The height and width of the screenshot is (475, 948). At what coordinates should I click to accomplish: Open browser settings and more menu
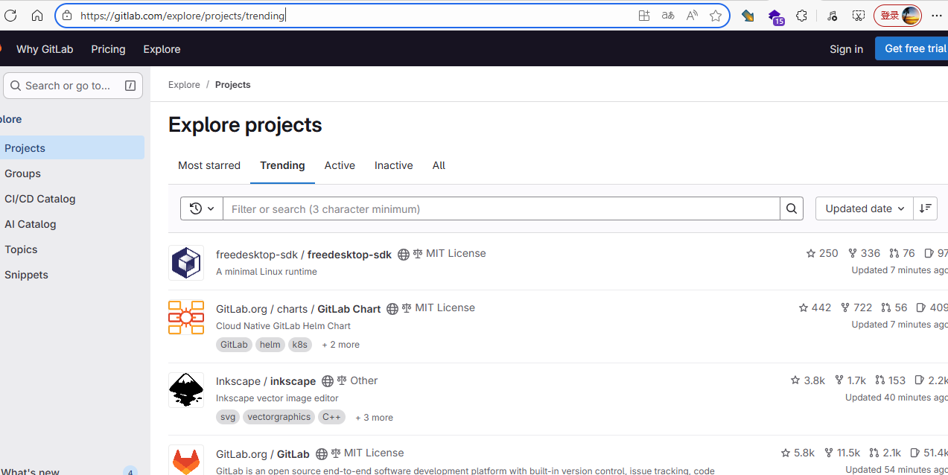(937, 16)
